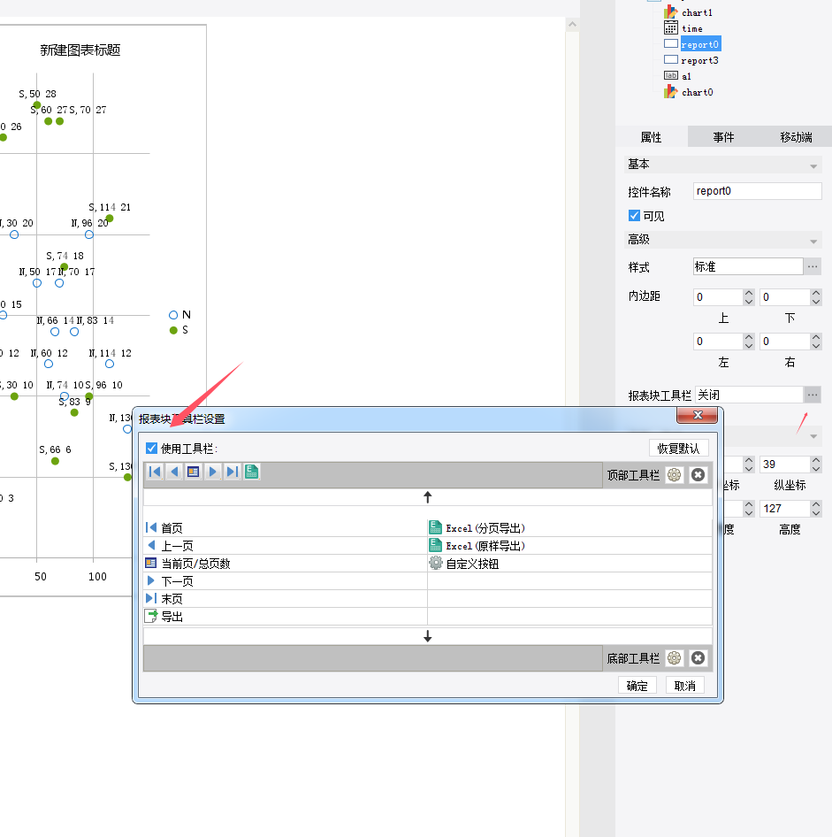This screenshot has height=837, width=832.
Task: Toggle series N in the chart legend
Action: (x=179, y=314)
